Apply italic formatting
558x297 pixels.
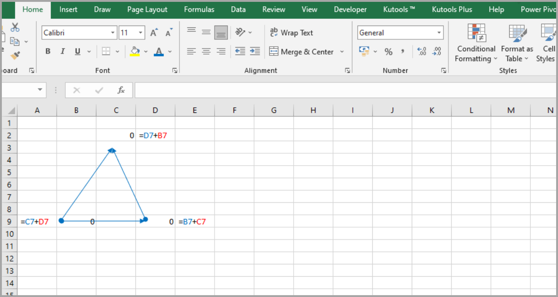click(62, 51)
